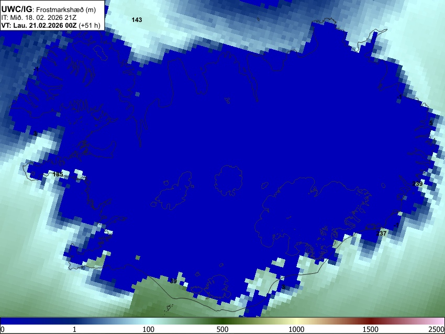Click the map value 185

pos(58,174)
